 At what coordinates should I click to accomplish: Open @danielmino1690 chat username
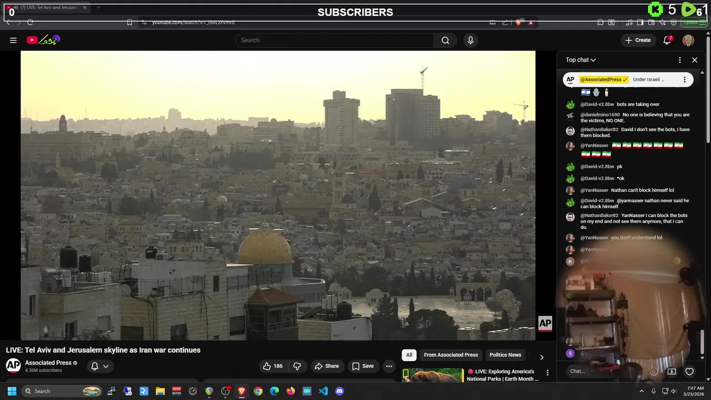600,115
